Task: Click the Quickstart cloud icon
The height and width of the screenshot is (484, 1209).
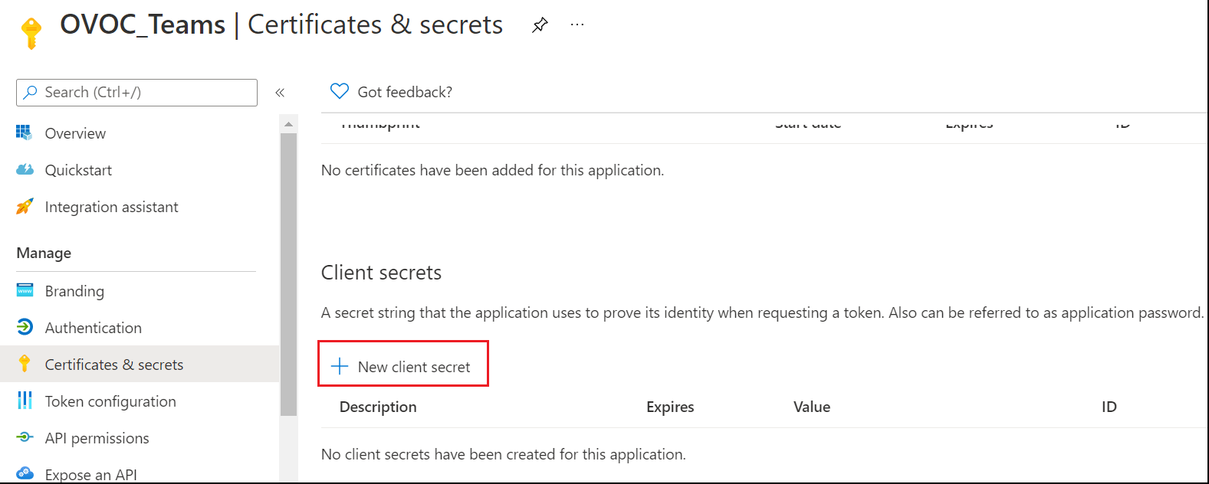Action: tap(25, 169)
